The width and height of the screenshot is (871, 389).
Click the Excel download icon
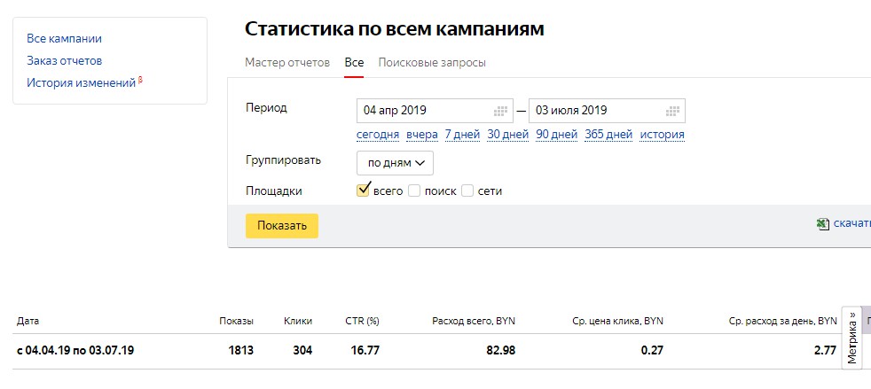tap(822, 225)
